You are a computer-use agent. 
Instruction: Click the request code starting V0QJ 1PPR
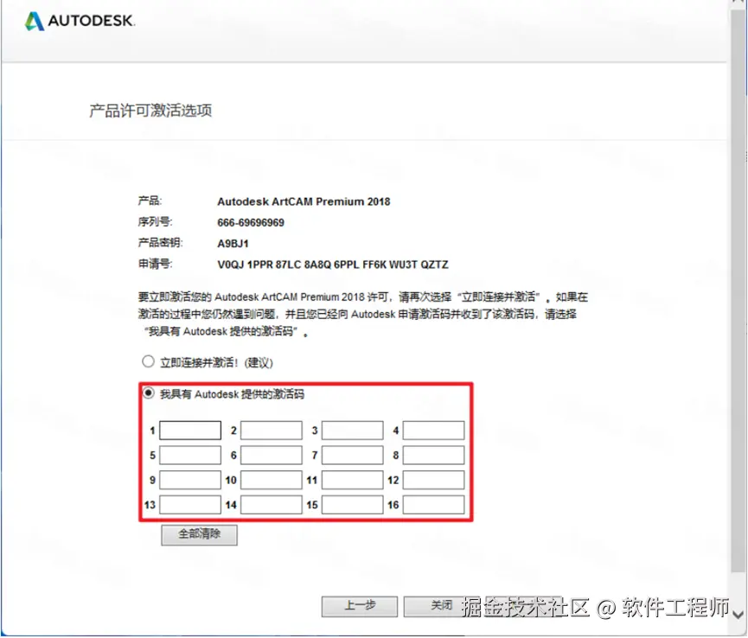(x=333, y=265)
